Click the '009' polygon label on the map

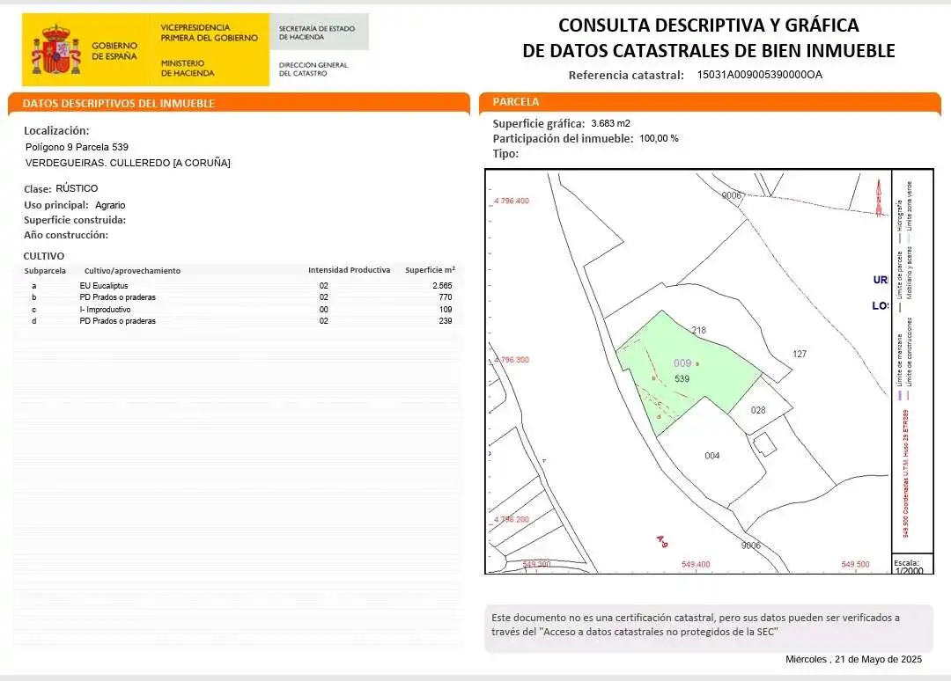click(x=682, y=362)
